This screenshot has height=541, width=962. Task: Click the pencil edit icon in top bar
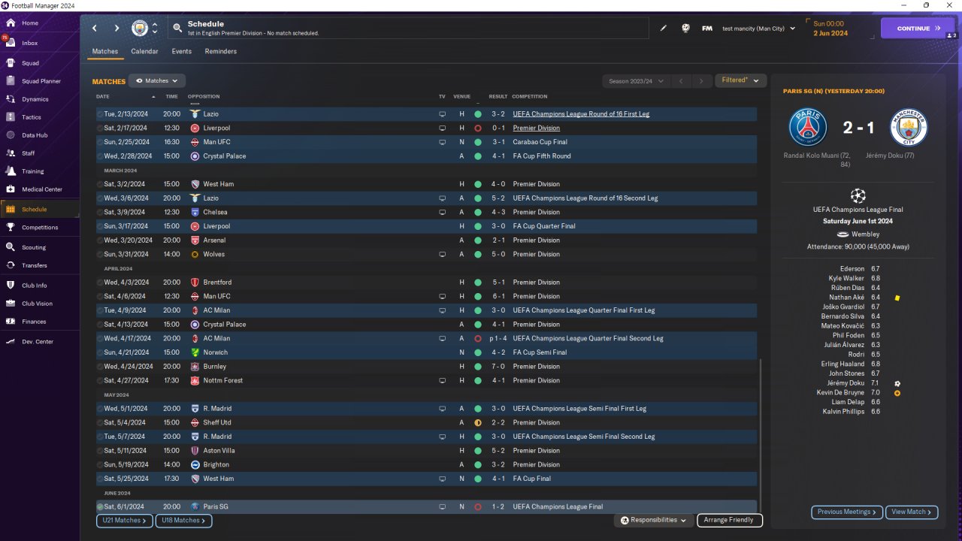pos(664,29)
